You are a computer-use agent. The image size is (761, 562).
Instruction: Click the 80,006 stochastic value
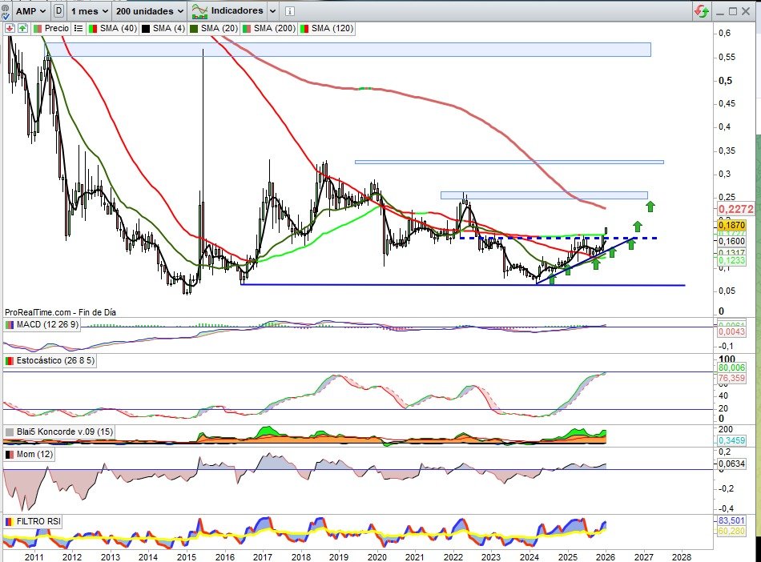tap(731, 367)
